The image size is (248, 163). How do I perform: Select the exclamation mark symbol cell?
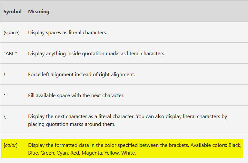(x=4, y=74)
